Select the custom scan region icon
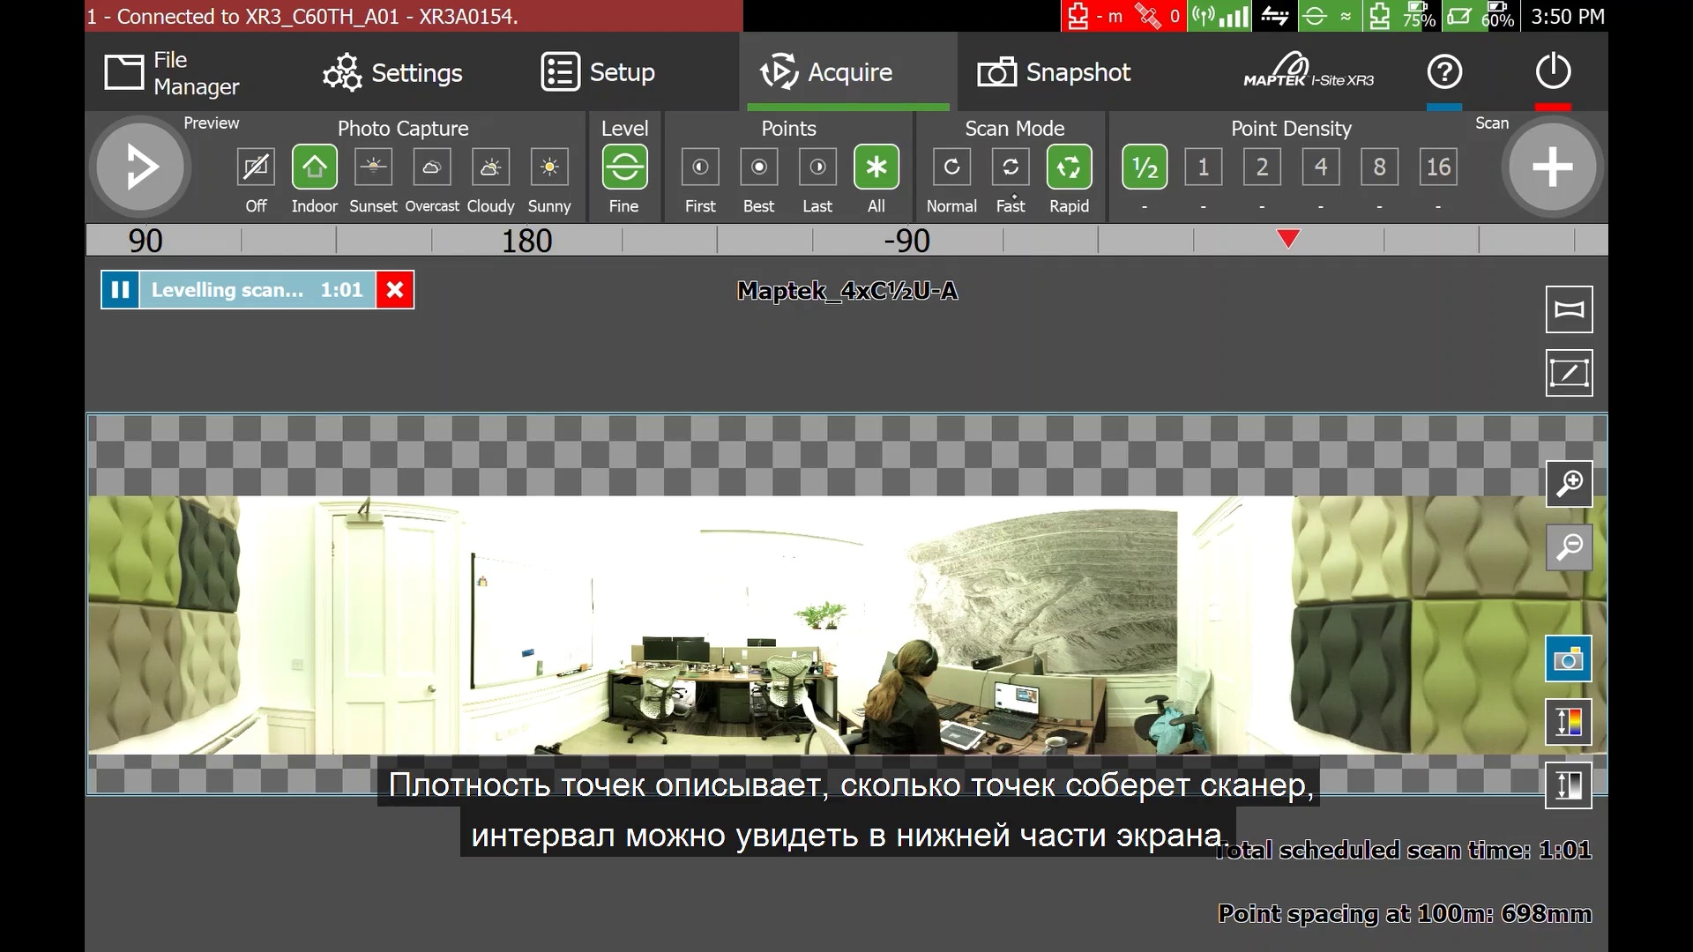The image size is (1693, 952). 1569,373
